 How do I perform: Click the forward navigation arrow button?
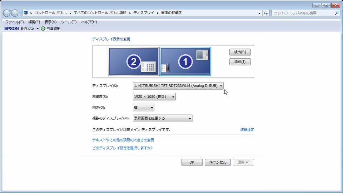tap(15, 13)
